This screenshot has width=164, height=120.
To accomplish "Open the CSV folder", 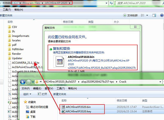I will (x=13, y=27).
